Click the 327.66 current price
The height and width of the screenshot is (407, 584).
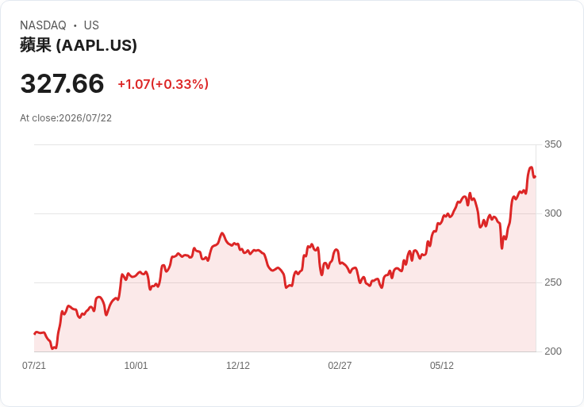point(62,83)
